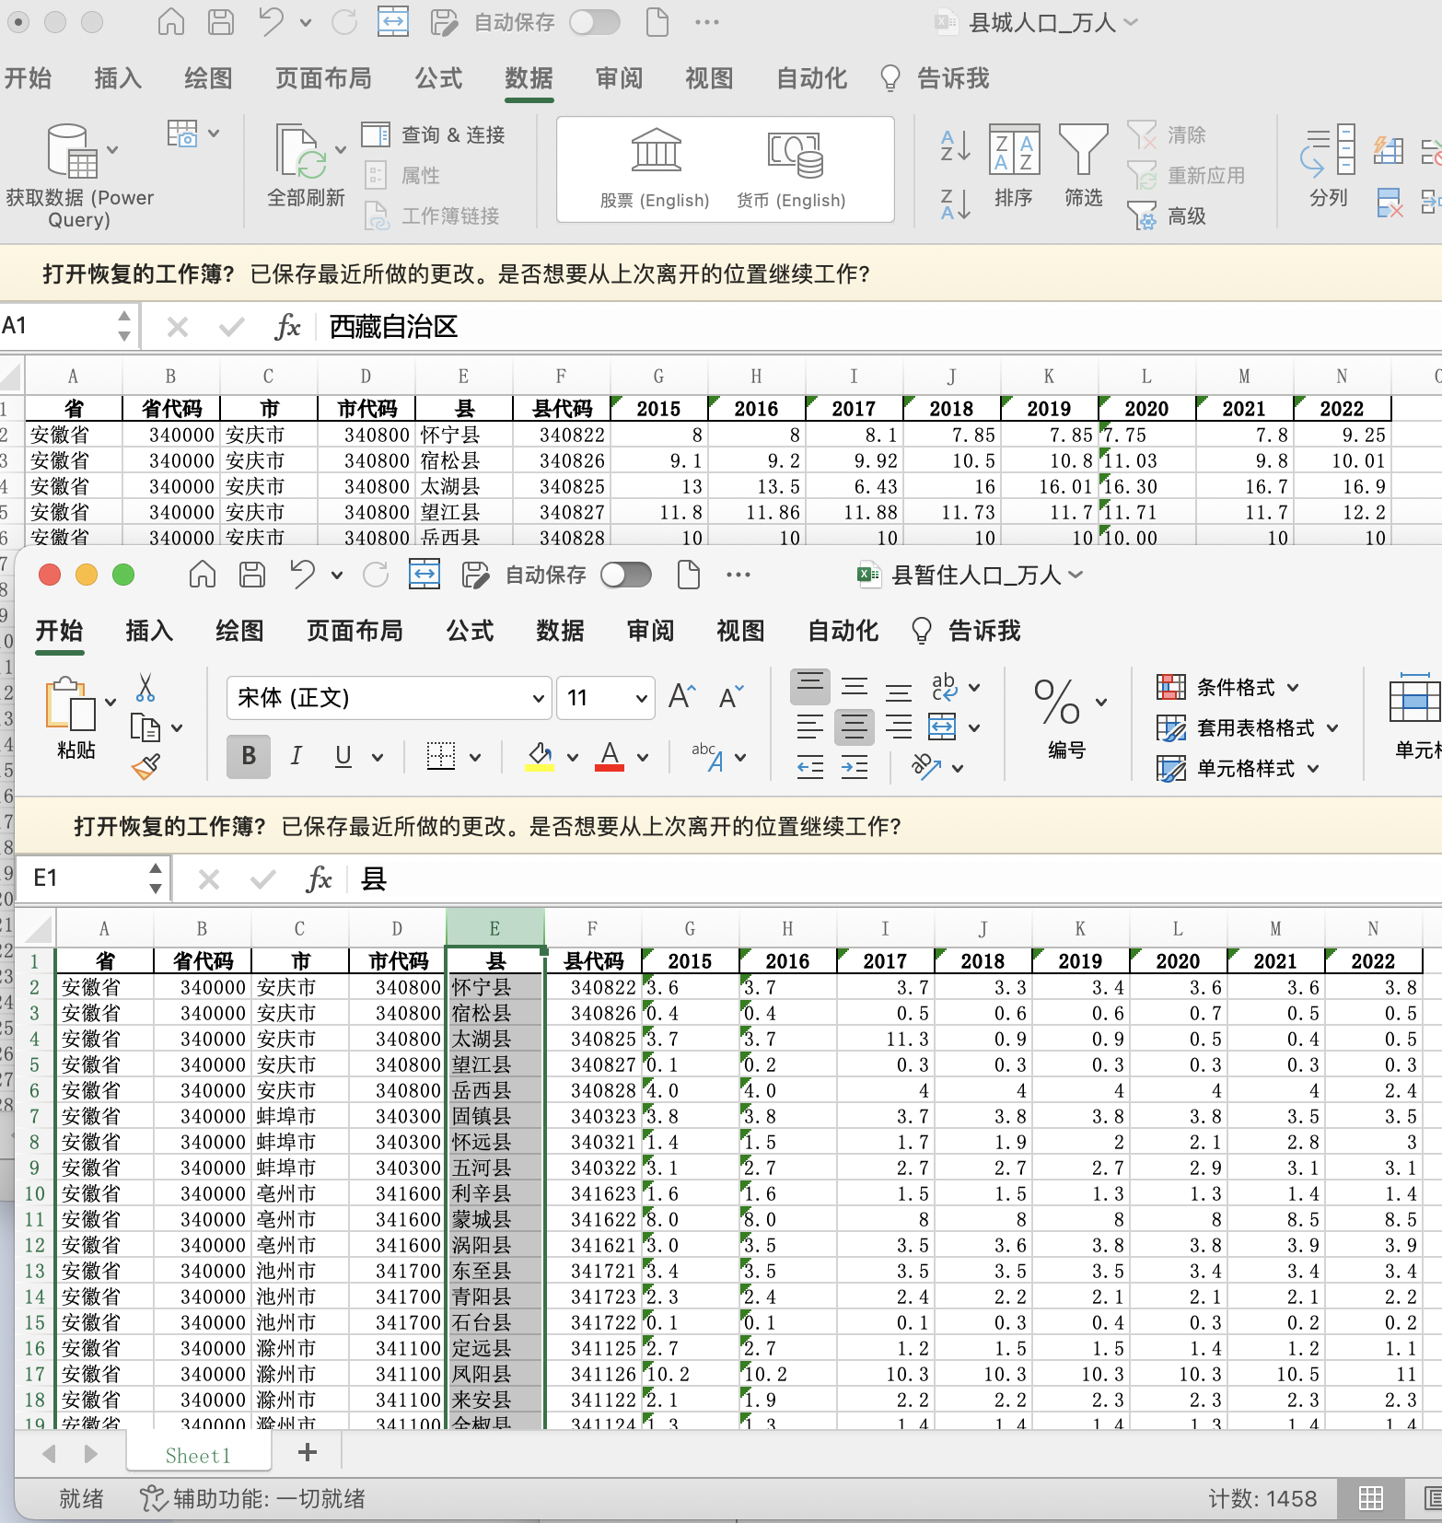Click the Sheet1 worksheet tab
Screen dimensions: 1442x1523
[198, 1456]
